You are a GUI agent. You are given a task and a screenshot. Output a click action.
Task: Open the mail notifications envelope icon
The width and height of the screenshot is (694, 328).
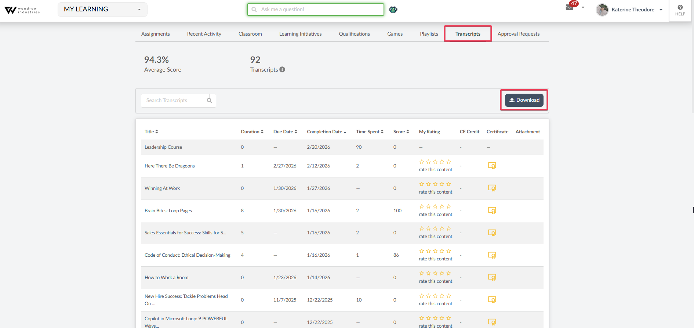coord(570,7)
